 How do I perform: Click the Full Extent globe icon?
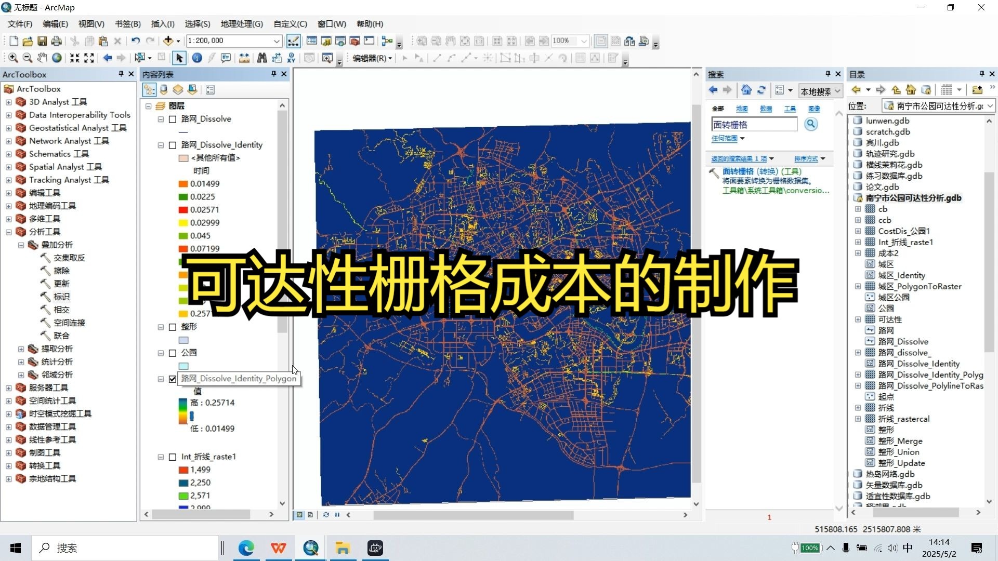point(57,58)
